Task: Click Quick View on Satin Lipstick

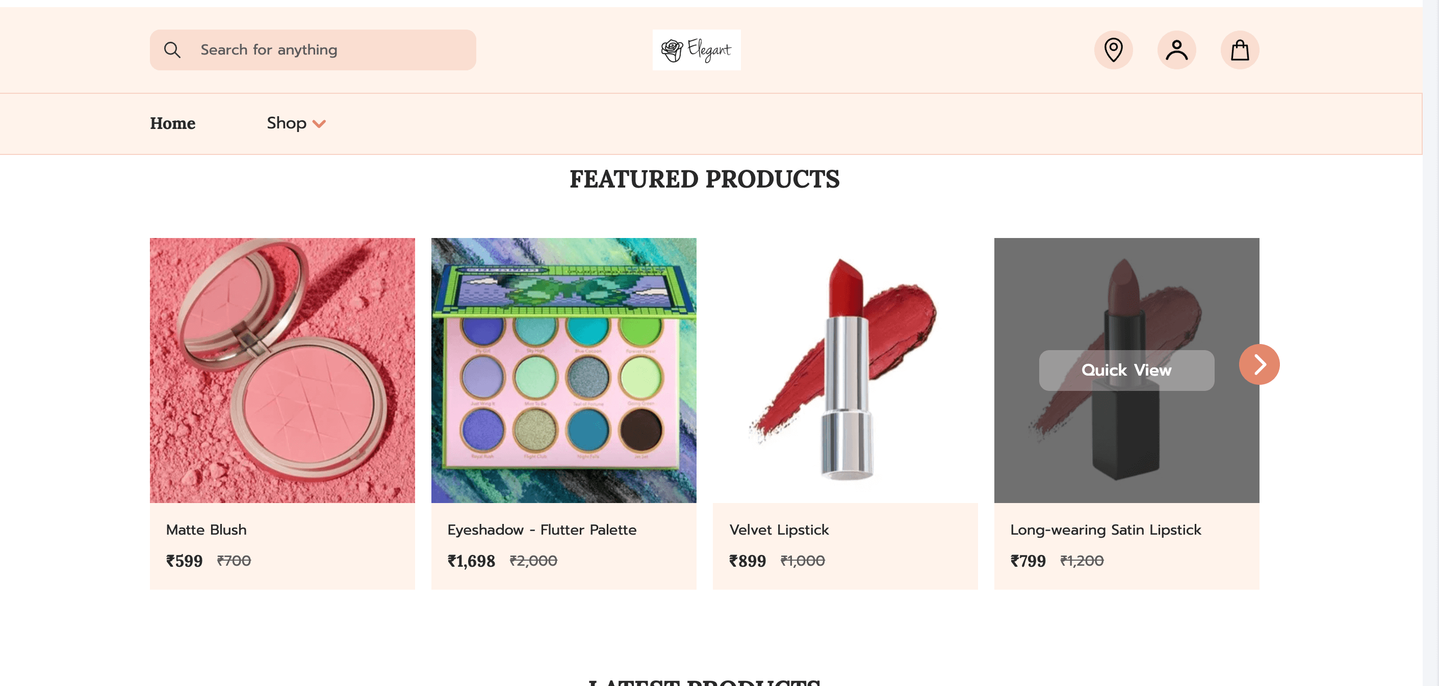Action: pos(1126,370)
